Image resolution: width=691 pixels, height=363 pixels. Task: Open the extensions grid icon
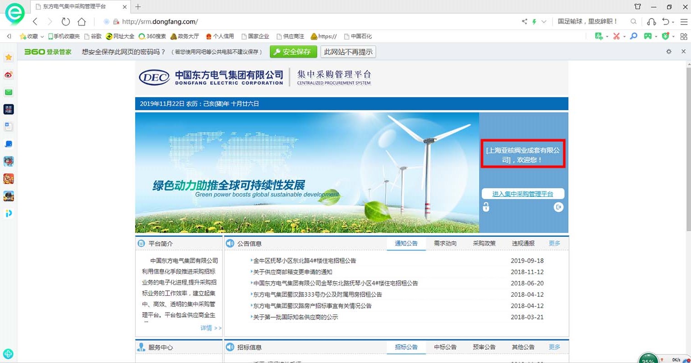pos(684,36)
